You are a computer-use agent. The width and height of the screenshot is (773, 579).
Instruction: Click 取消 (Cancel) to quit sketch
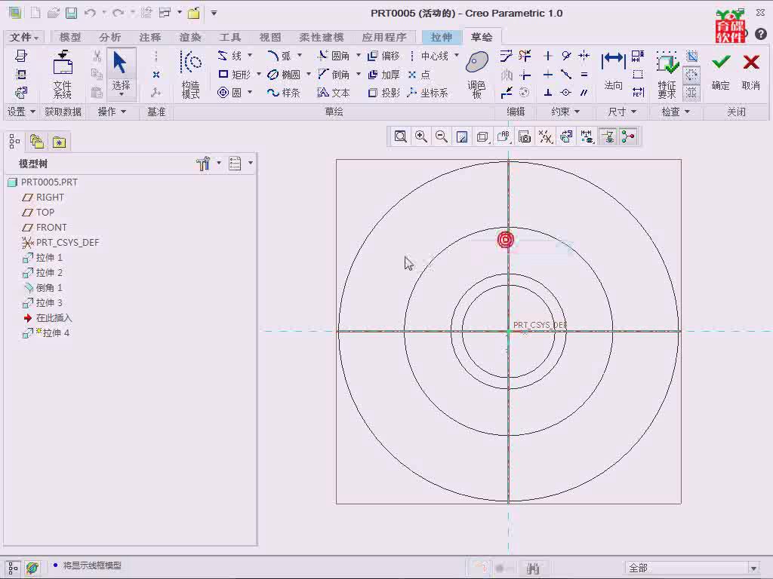tap(751, 72)
